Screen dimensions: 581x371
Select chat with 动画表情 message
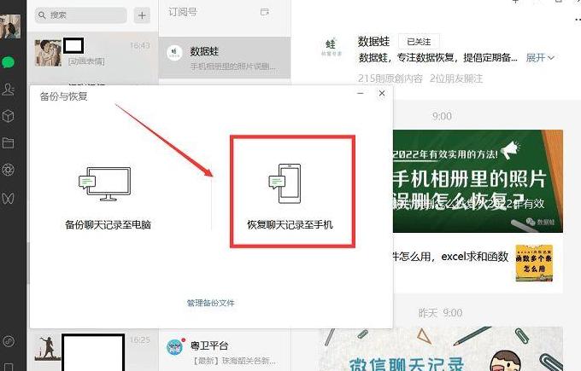[x=93, y=55]
